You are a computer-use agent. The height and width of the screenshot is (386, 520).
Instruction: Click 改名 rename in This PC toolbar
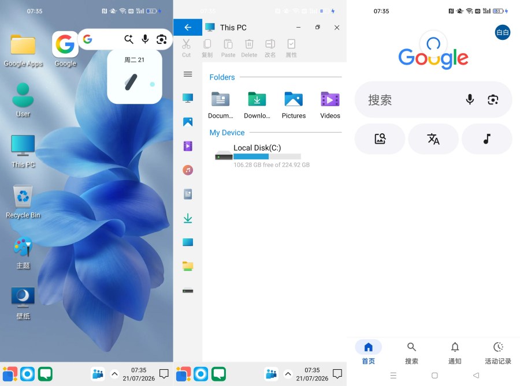tap(270, 48)
